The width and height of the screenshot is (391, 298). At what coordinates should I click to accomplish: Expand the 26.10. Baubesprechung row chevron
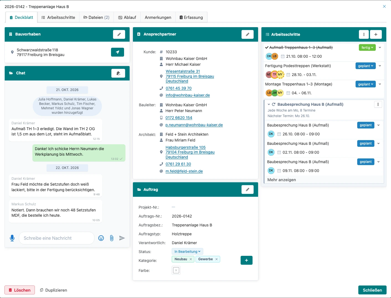379,125
